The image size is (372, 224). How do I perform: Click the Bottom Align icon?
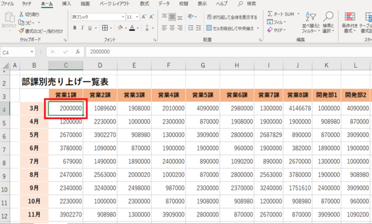point(180,17)
